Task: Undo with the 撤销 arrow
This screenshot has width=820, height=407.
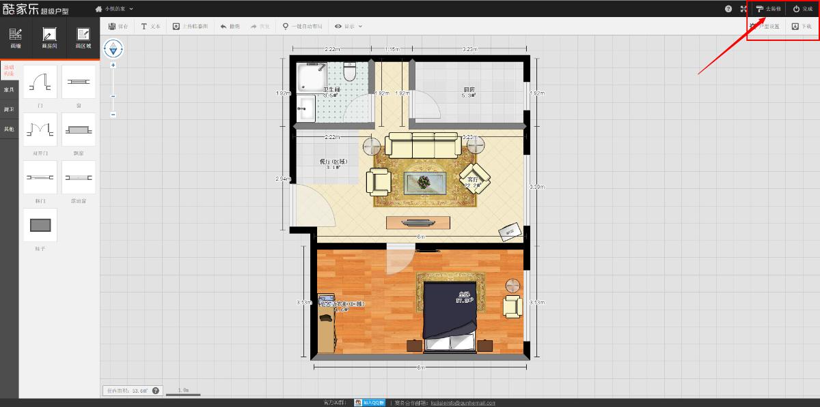Action: (x=223, y=27)
